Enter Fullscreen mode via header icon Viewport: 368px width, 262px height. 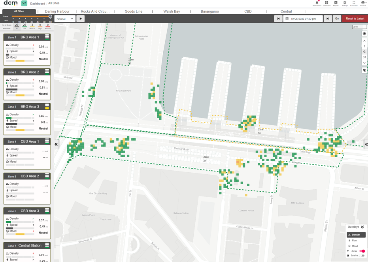[x=354, y=3]
